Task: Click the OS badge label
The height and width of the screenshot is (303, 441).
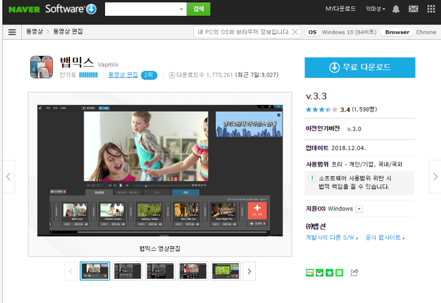Action: pos(312,32)
